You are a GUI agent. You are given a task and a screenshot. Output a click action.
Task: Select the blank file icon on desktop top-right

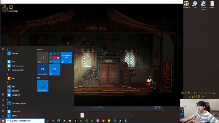212,5
